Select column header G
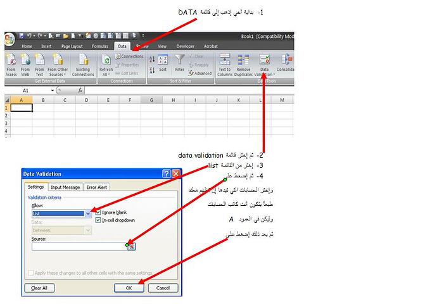 pos(151,100)
